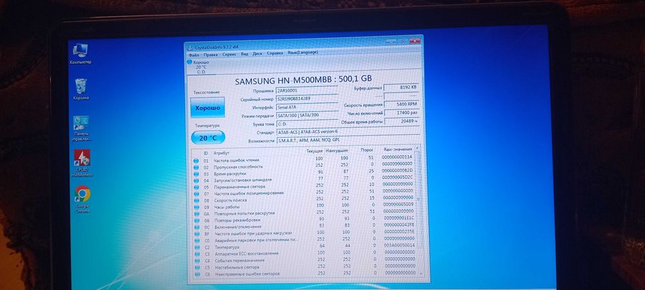The width and height of the screenshot is (645, 290).
Task: Click the serial number field S2RSJ9DB814289
Action: 307,99
